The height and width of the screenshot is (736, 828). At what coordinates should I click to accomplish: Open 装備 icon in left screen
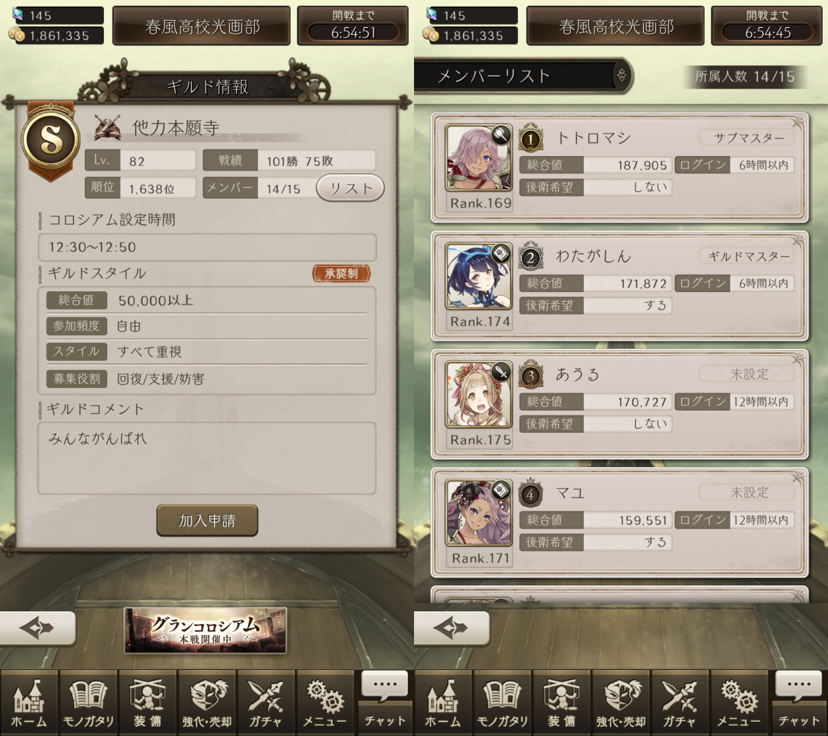pyautogui.click(x=147, y=703)
